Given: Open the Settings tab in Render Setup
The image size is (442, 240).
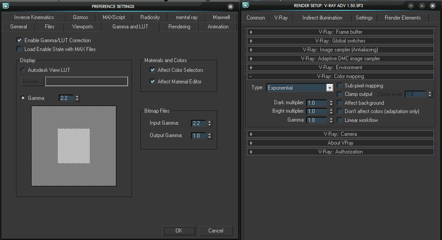Looking at the screenshot, I should pos(364,18).
